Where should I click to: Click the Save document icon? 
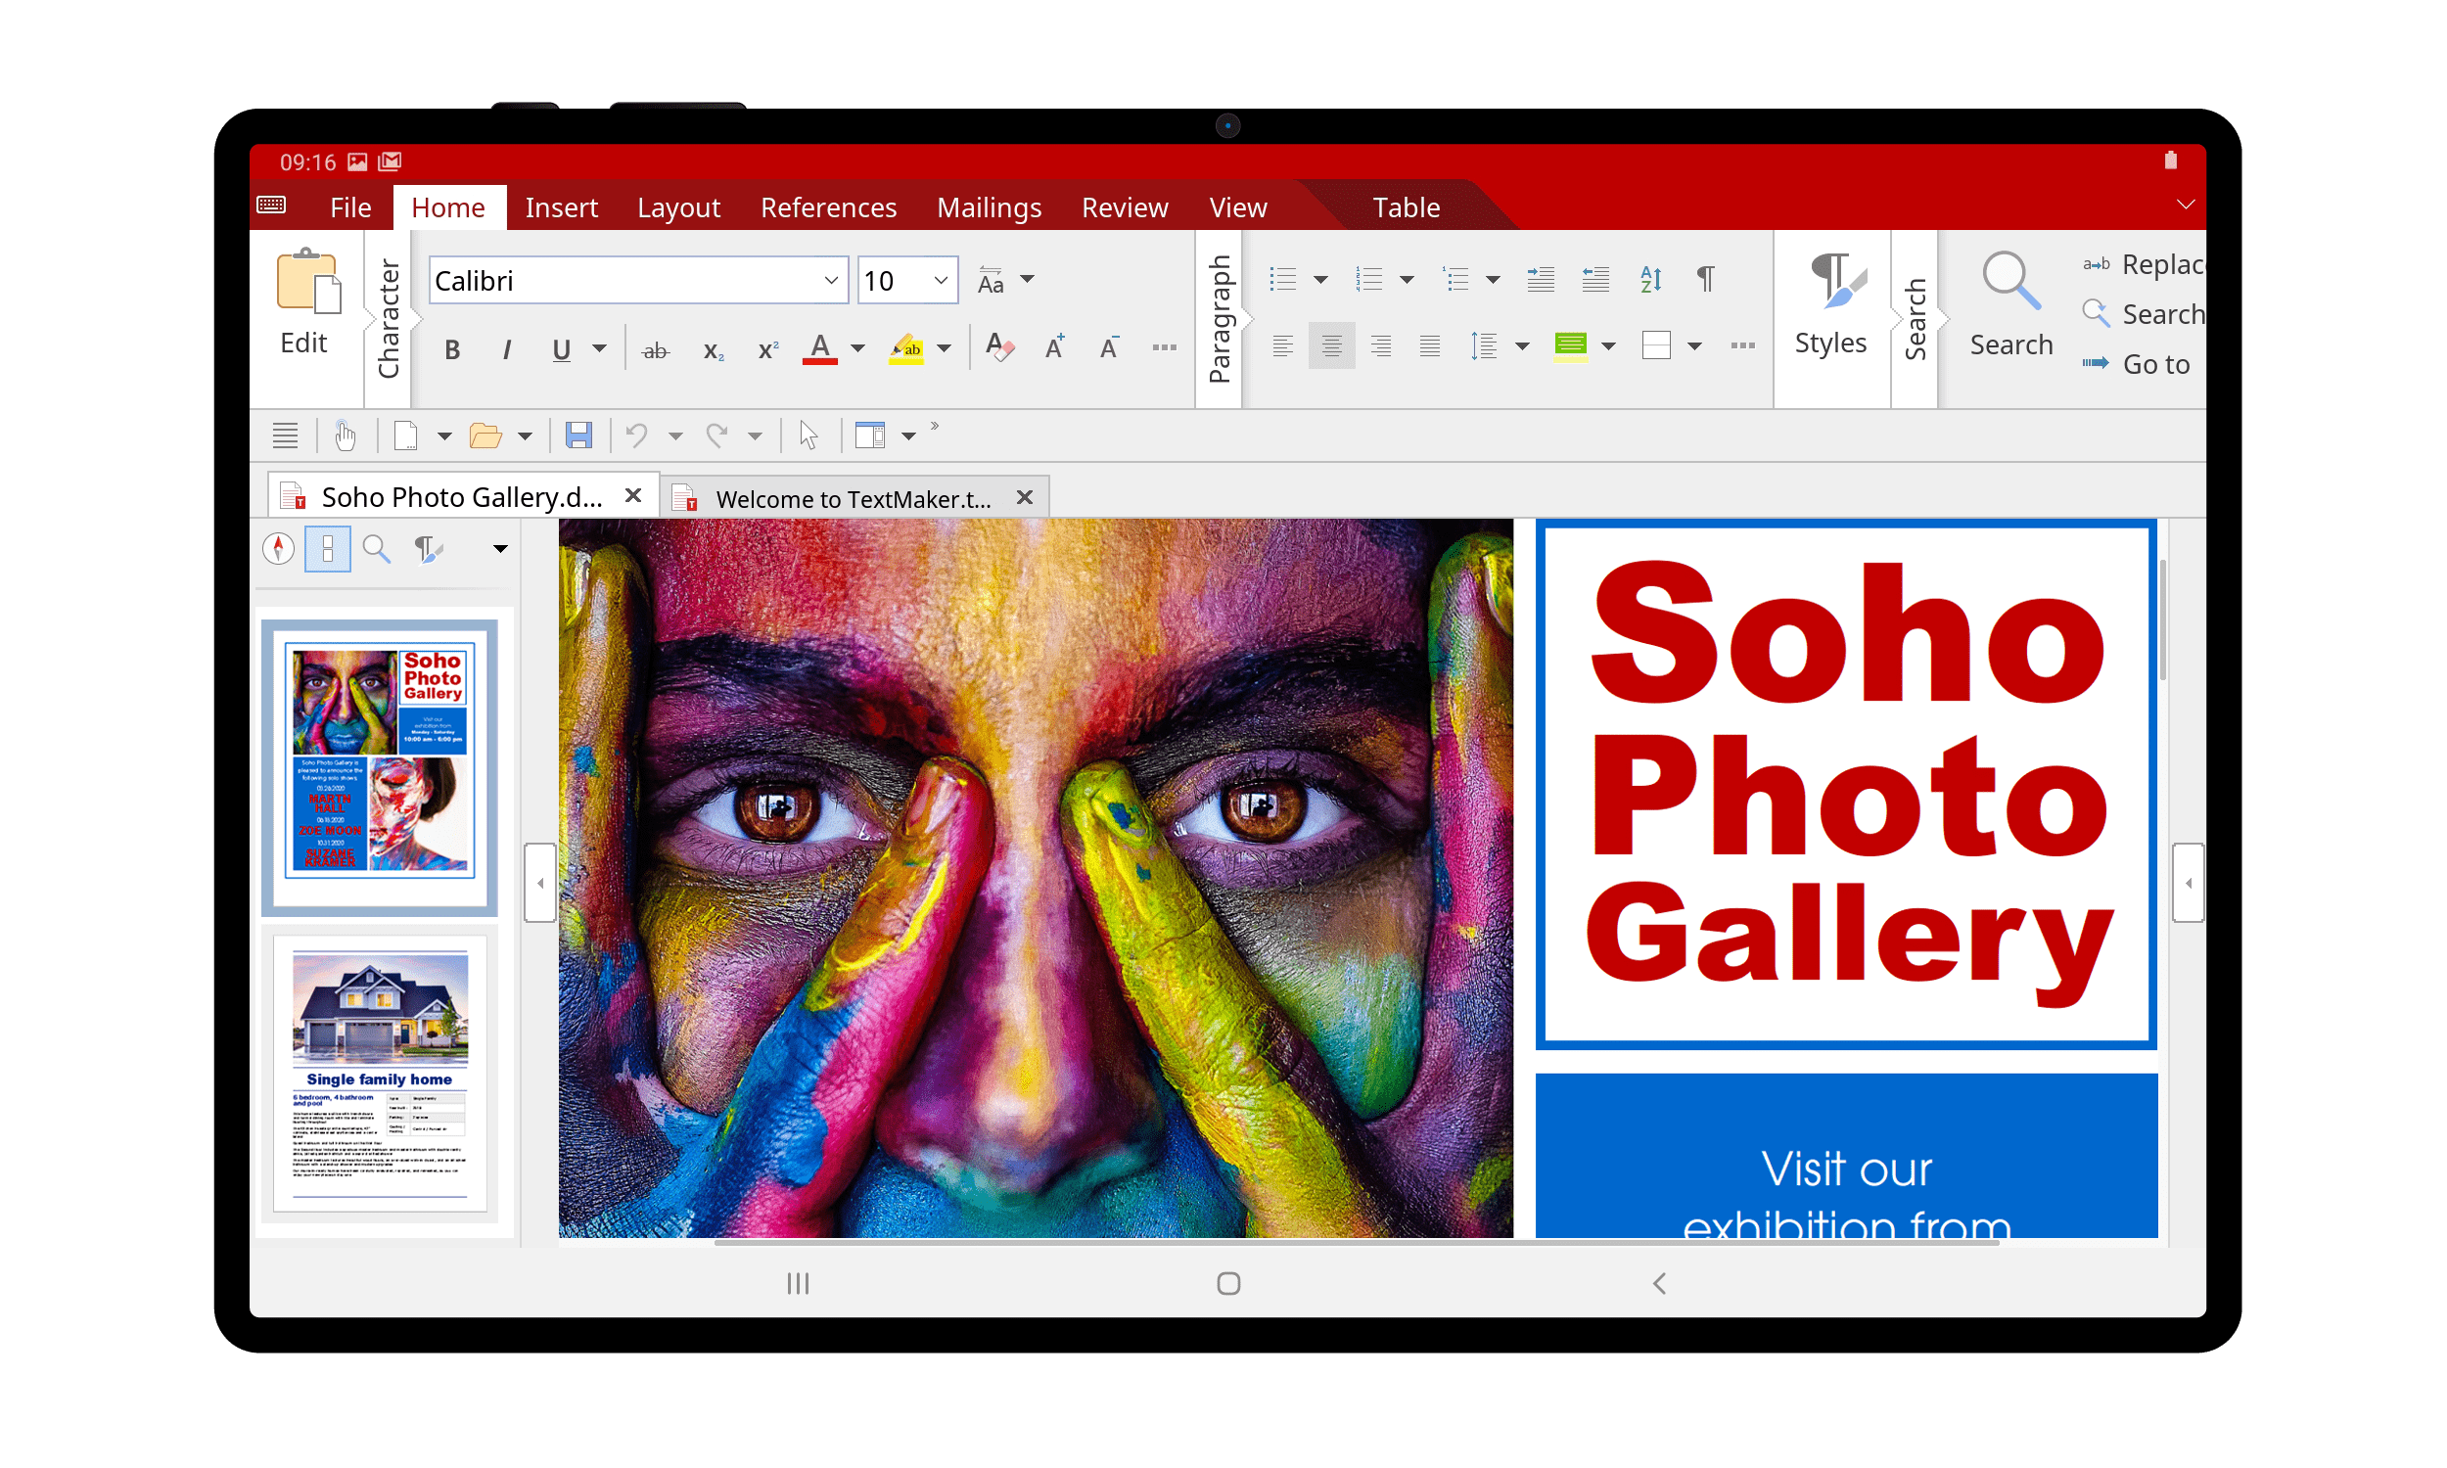[578, 436]
